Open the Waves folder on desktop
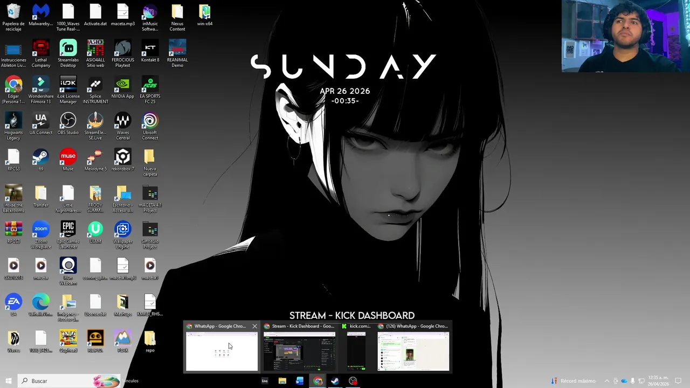 [13, 341]
